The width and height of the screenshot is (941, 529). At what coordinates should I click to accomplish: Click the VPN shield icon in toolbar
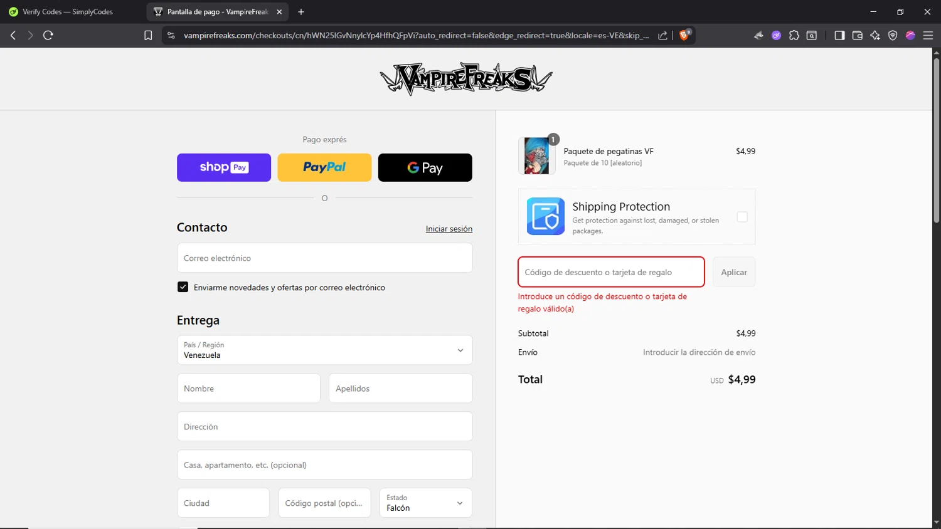893,35
